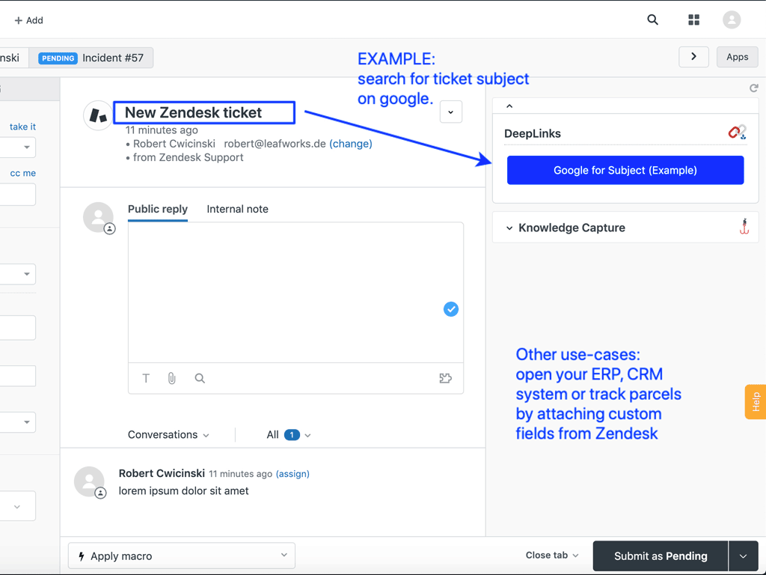Open the Conversations filter dropdown
This screenshot has width=766, height=575.
tap(168, 435)
